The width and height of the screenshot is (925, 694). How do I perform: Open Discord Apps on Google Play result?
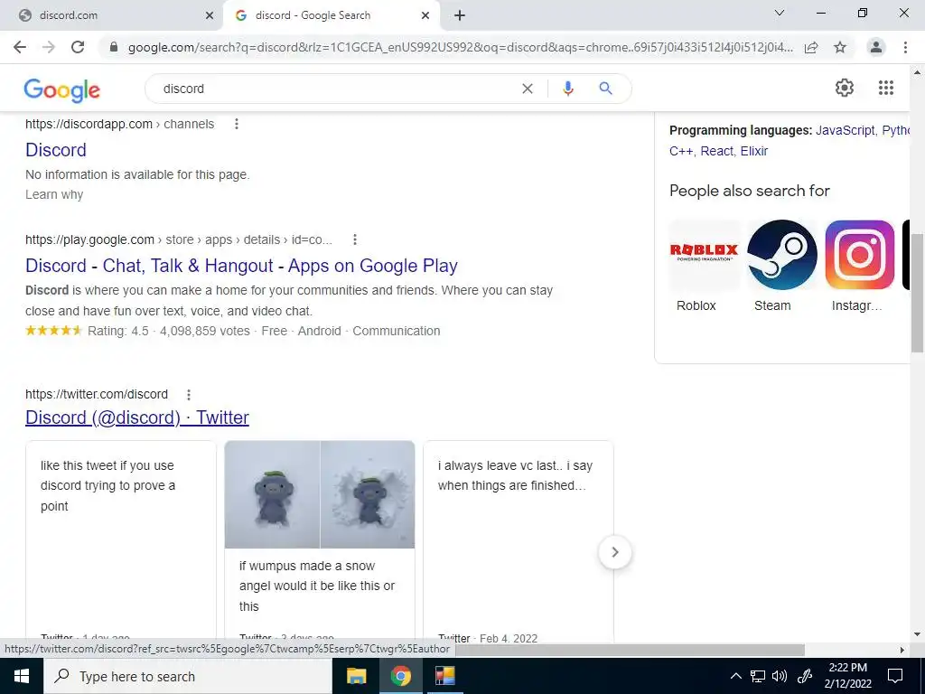(241, 266)
